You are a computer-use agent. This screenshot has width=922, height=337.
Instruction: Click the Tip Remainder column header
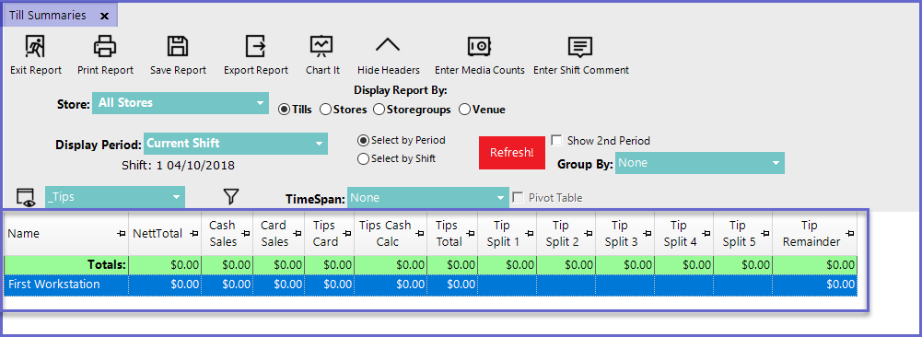coord(814,234)
